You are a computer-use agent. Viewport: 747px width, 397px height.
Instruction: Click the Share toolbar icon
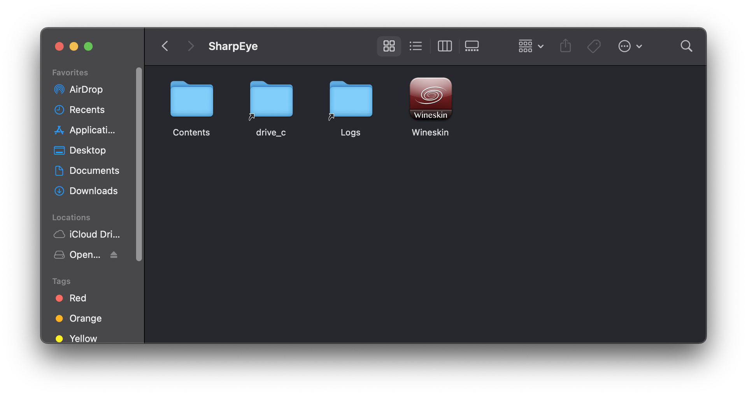[x=565, y=46]
